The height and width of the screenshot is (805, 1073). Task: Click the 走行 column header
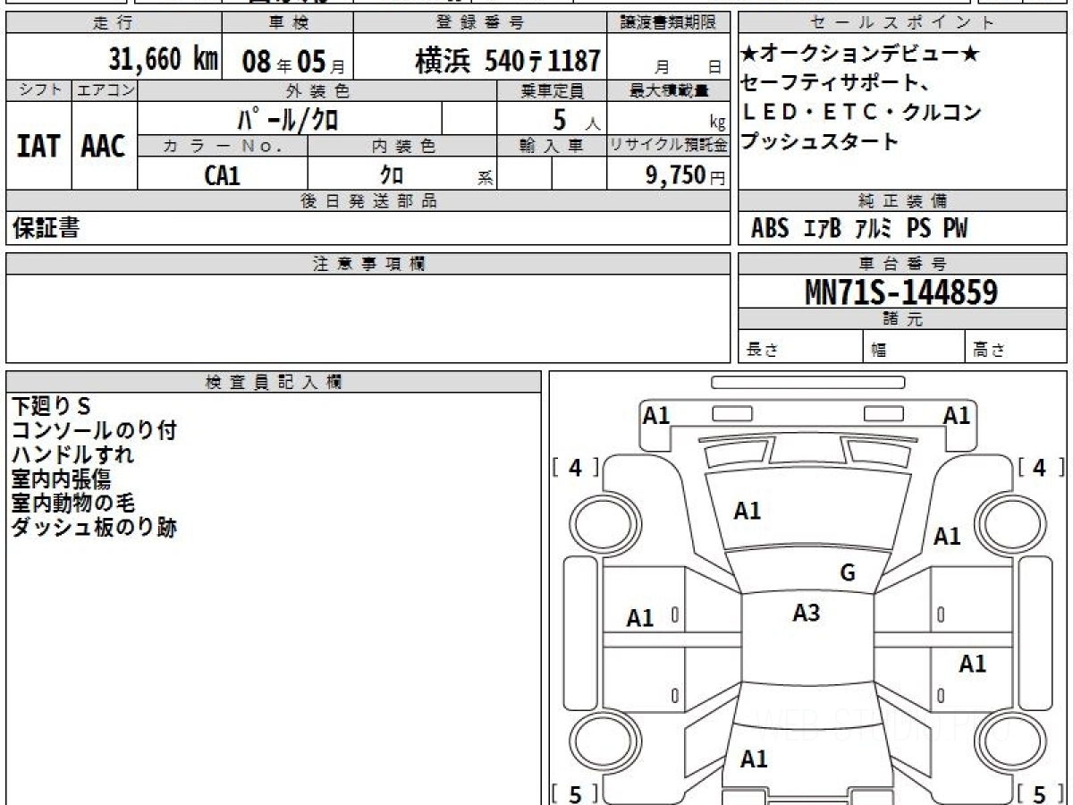(x=113, y=23)
